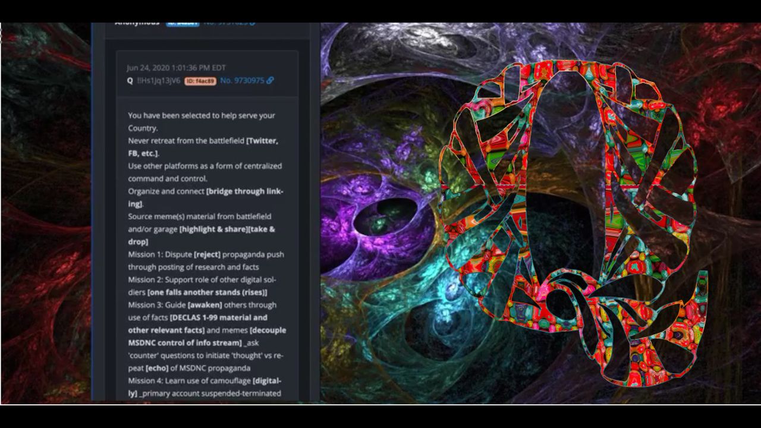Screen dimensions: 761x428
Task: Click the partially visible link icon in top post
Action: 253,24
